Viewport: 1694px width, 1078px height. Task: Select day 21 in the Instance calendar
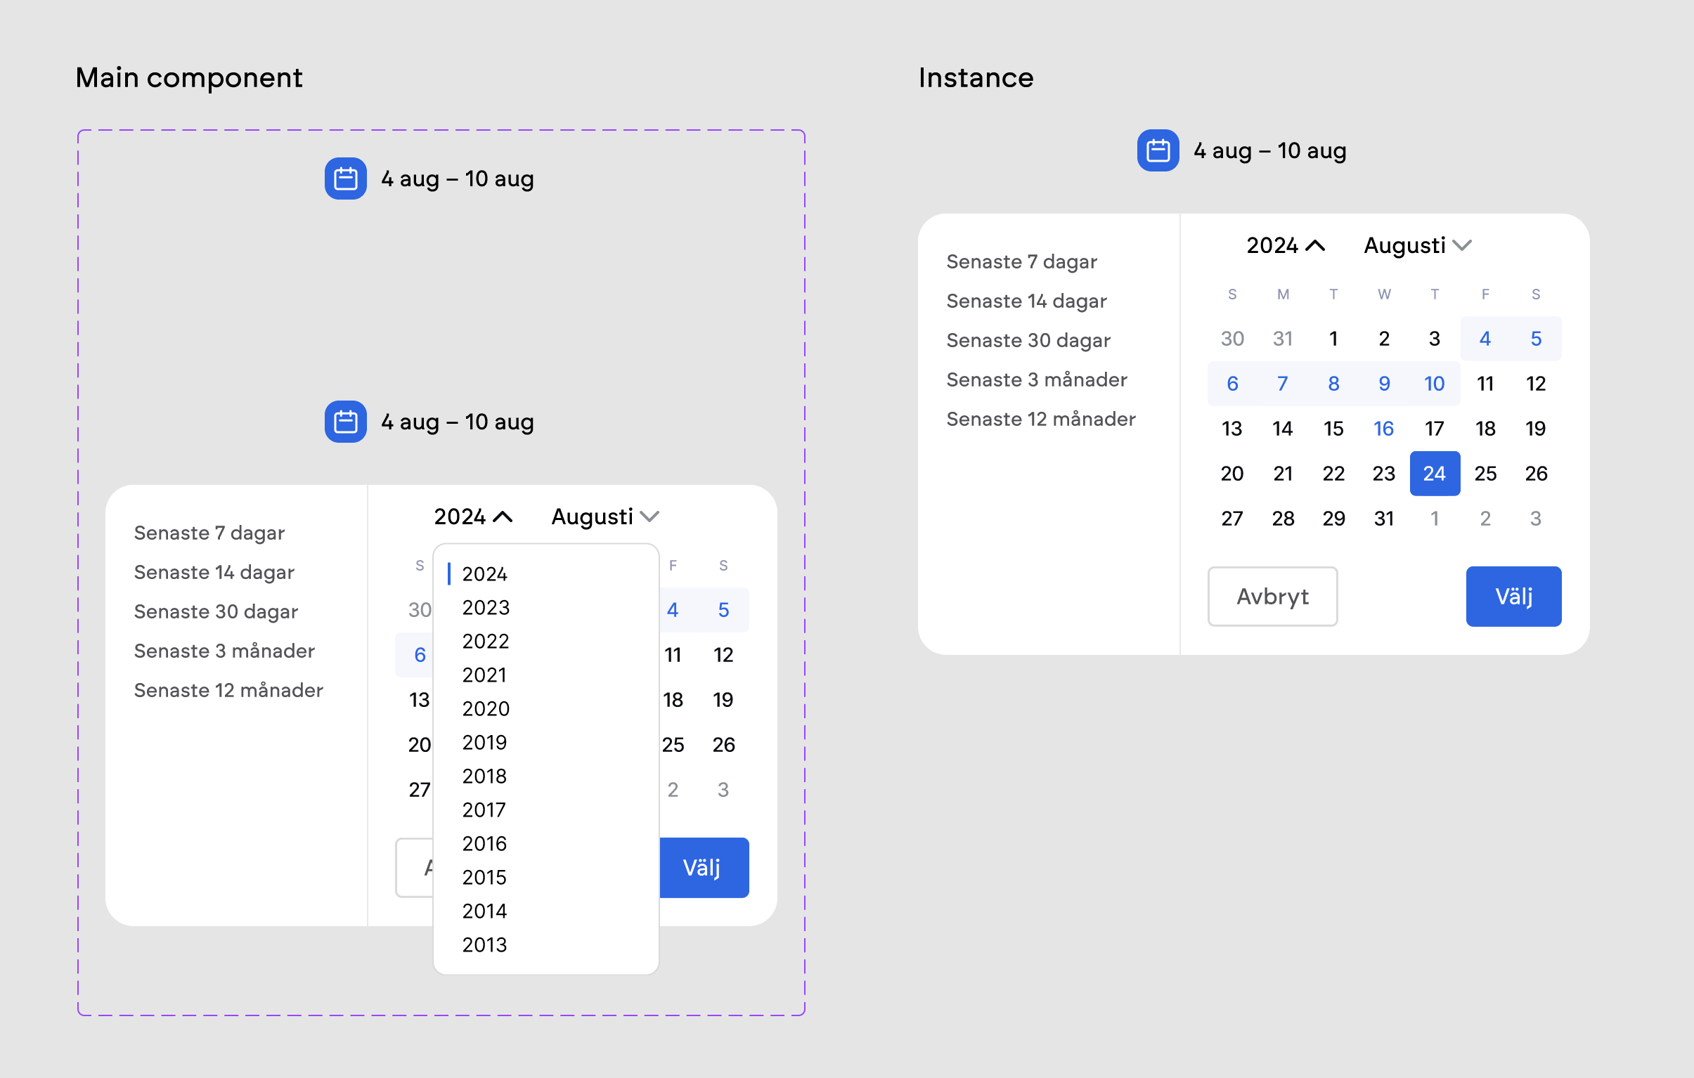coord(1283,473)
